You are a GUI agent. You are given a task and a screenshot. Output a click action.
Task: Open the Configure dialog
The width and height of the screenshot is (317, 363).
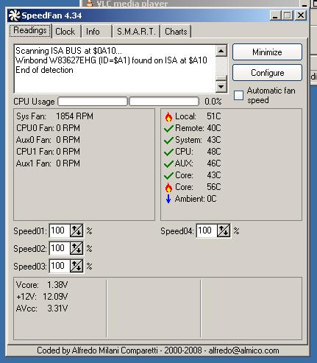pos(267,73)
